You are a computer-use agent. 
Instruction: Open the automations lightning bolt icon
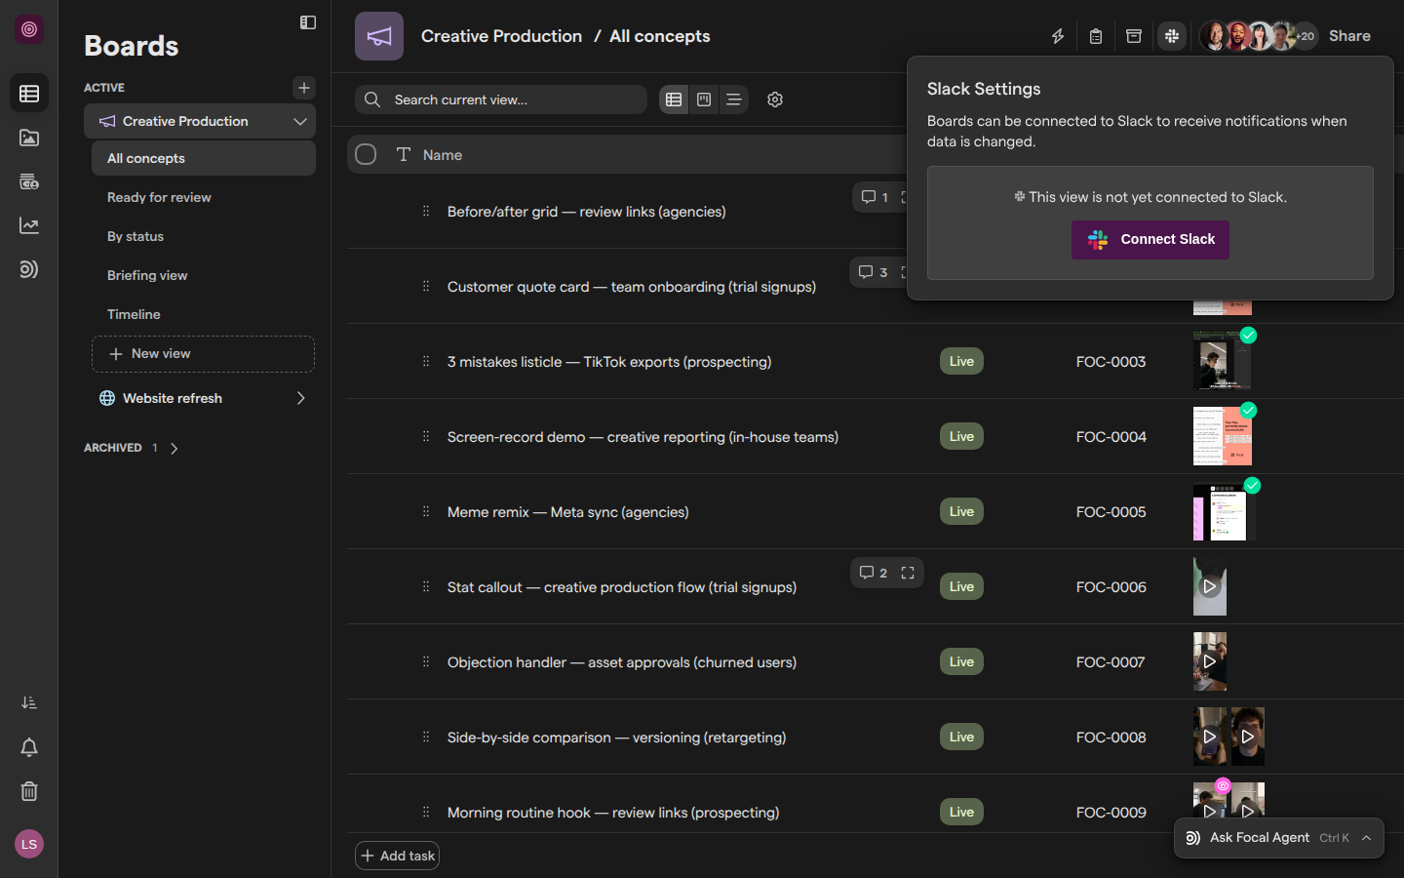click(x=1058, y=36)
